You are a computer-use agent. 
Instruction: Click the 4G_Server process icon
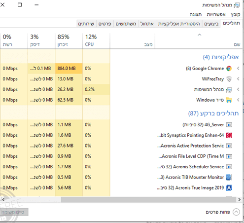229,125
